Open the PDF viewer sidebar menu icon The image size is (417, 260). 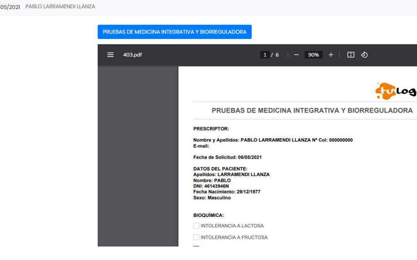click(x=110, y=55)
